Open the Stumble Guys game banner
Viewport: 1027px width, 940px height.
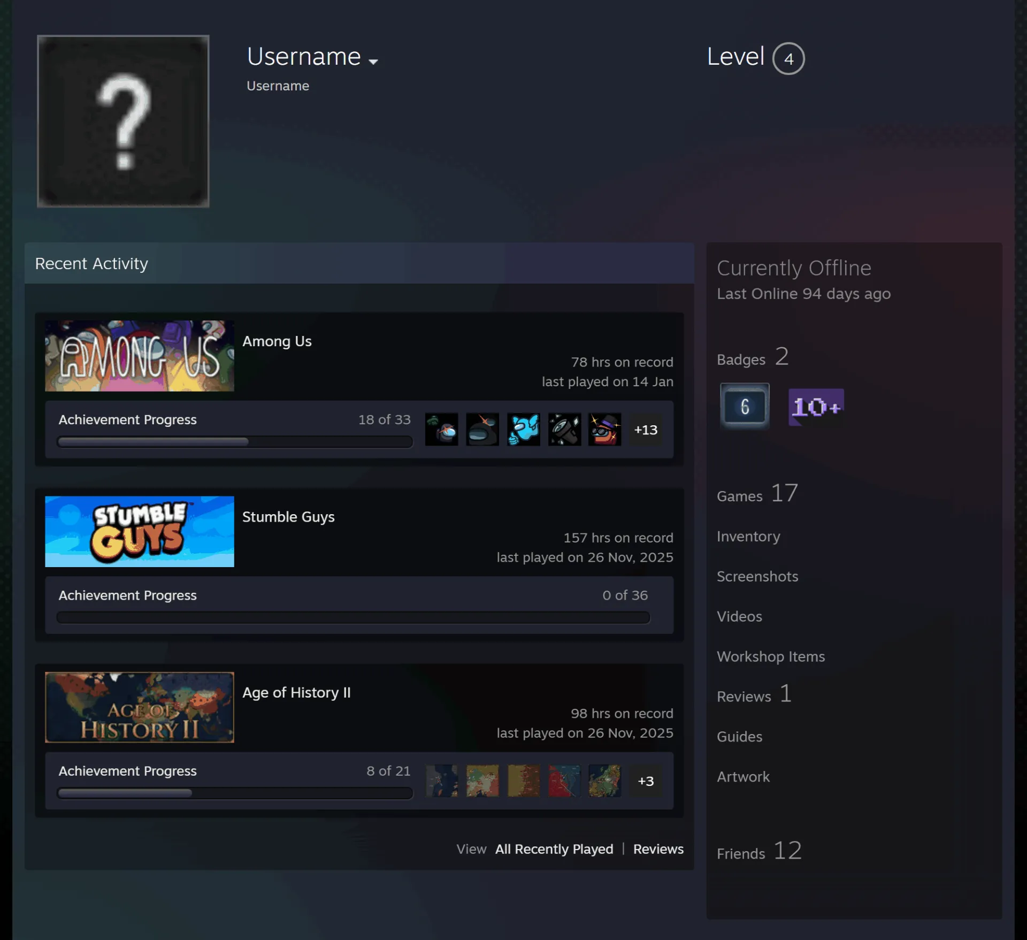click(x=140, y=531)
